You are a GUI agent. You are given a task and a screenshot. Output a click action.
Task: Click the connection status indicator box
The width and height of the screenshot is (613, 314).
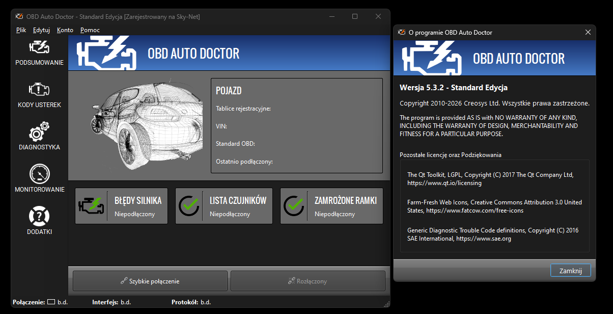pyautogui.click(x=51, y=302)
